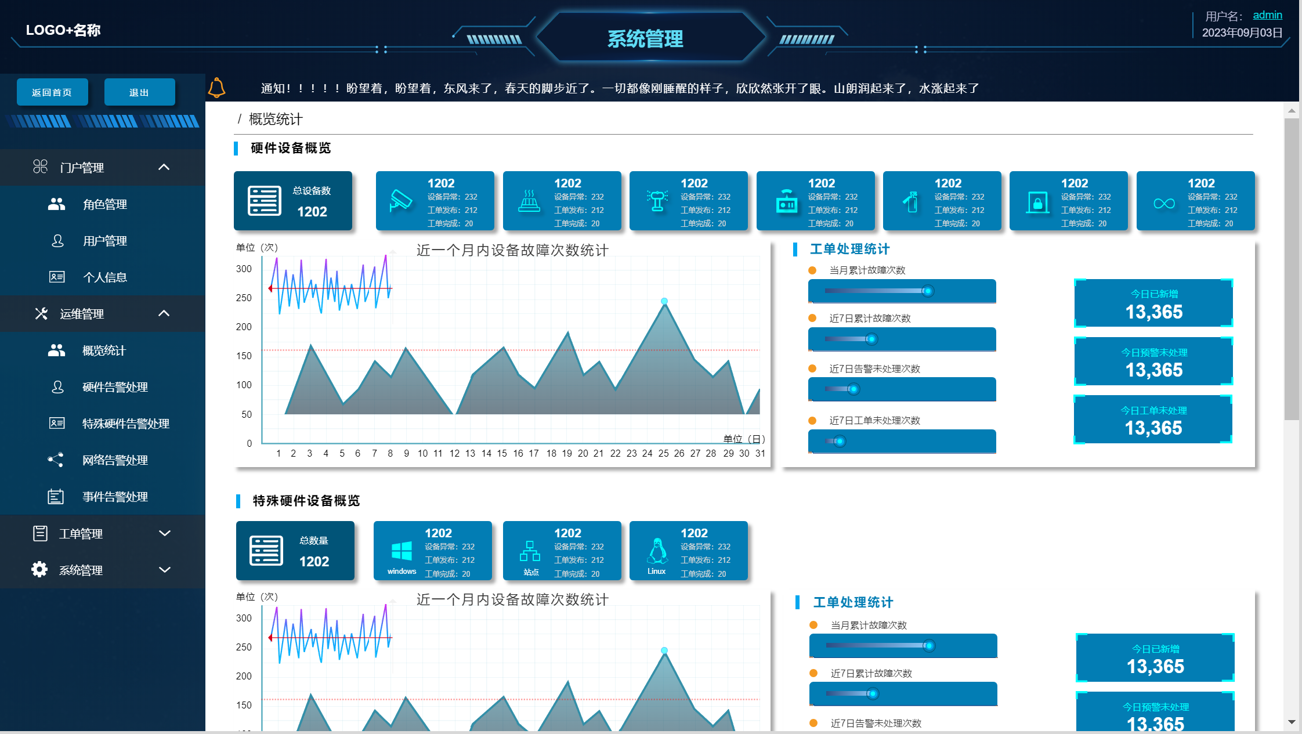1302x734 pixels.
Task: Expand the 系统管理 sidebar chevron
Action: tap(165, 570)
